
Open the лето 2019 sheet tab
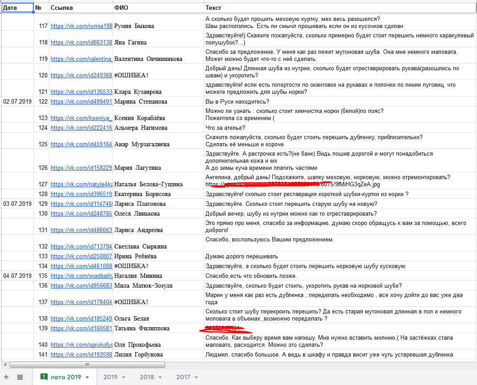pyautogui.click(x=65, y=377)
